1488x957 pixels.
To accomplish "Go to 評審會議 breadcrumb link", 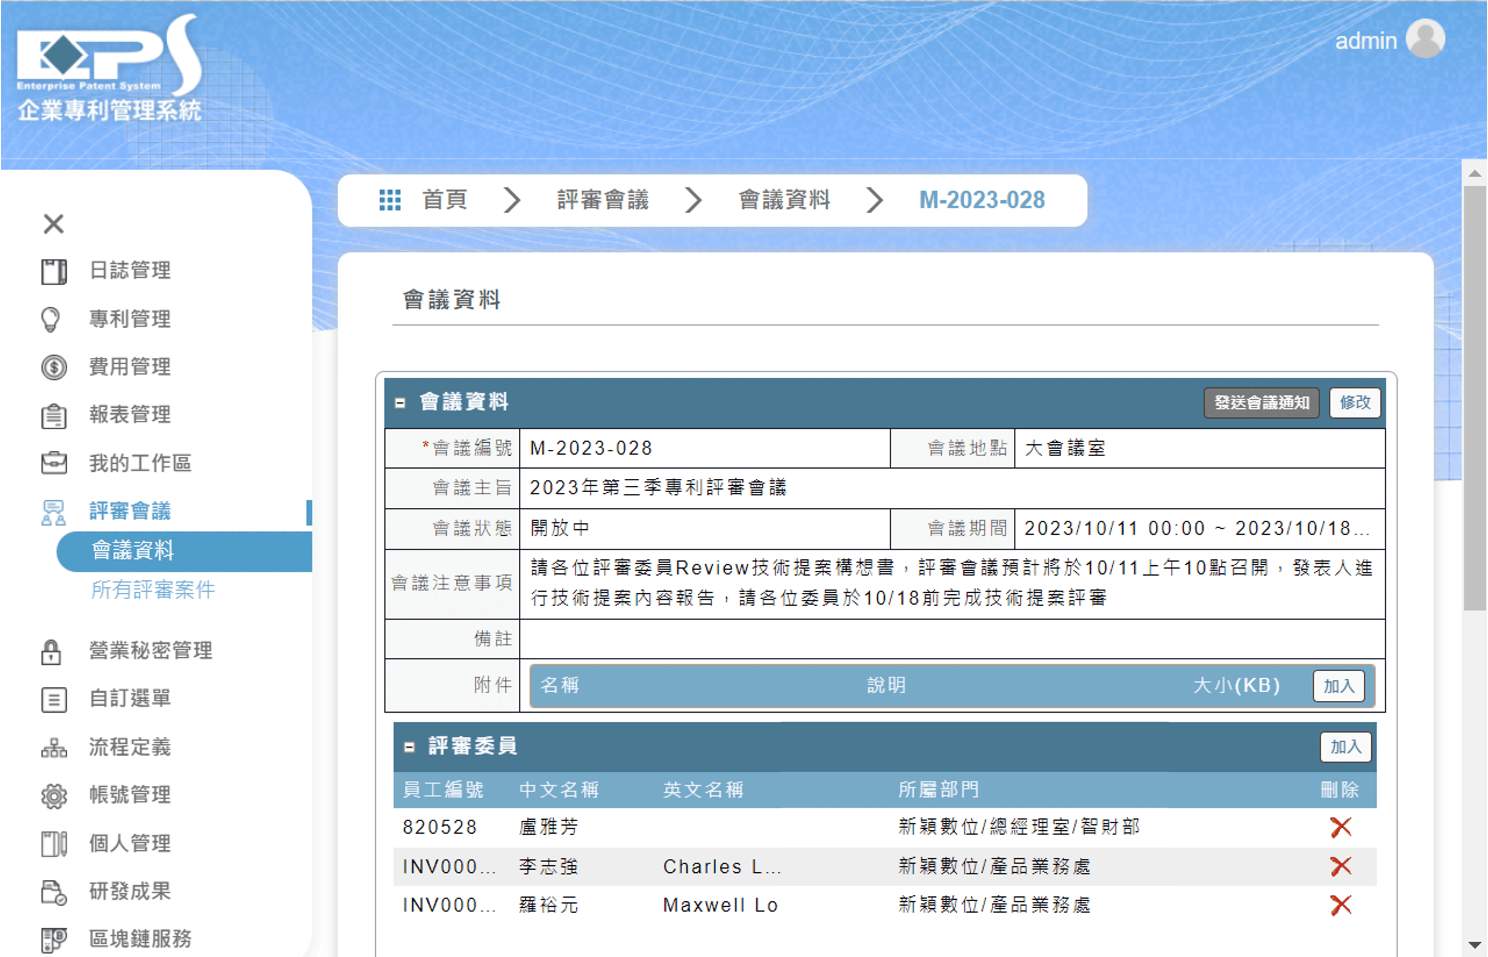I will click(603, 200).
